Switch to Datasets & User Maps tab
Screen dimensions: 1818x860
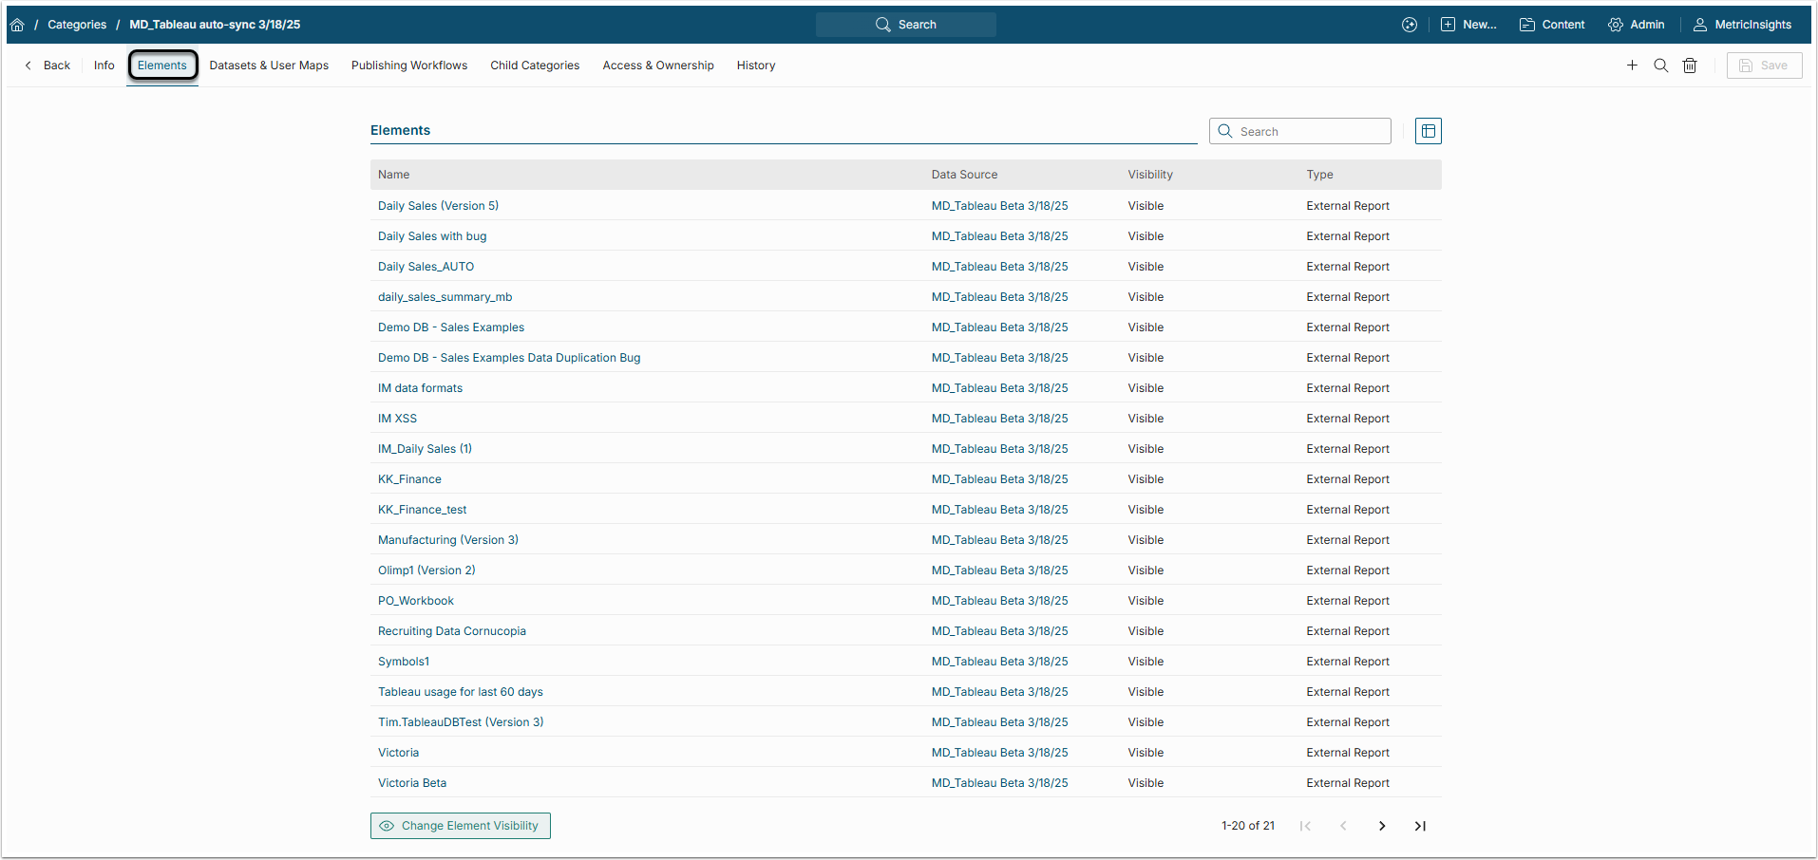click(x=269, y=65)
